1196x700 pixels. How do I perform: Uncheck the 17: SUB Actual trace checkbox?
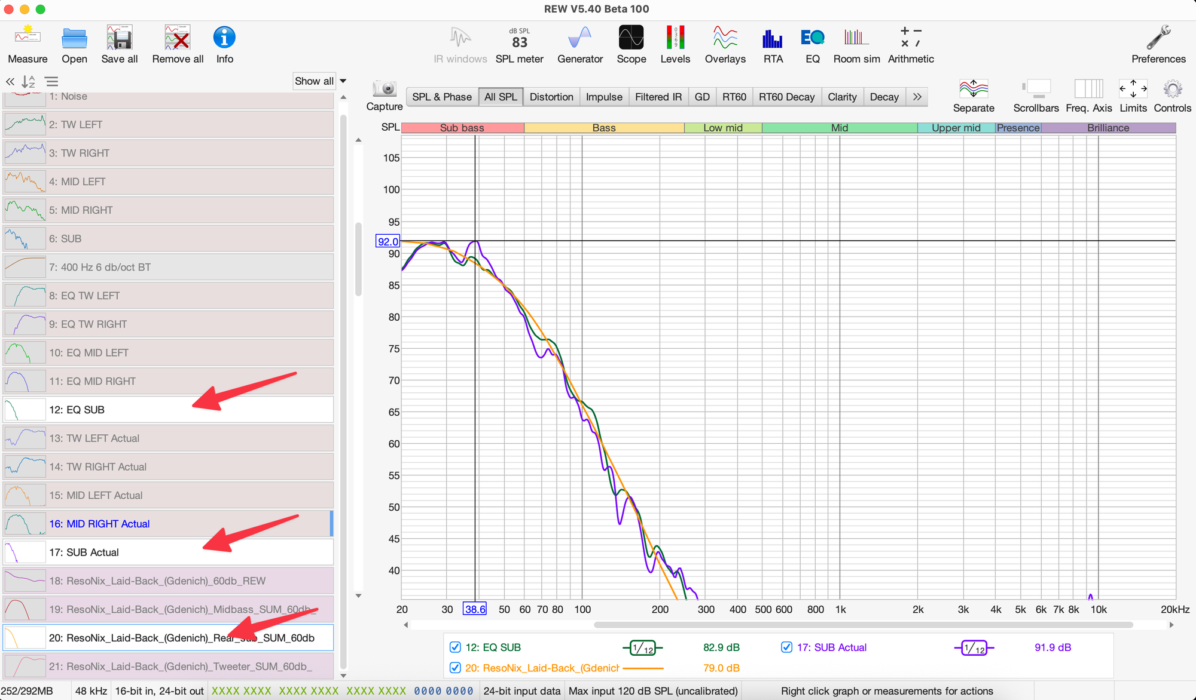786,647
